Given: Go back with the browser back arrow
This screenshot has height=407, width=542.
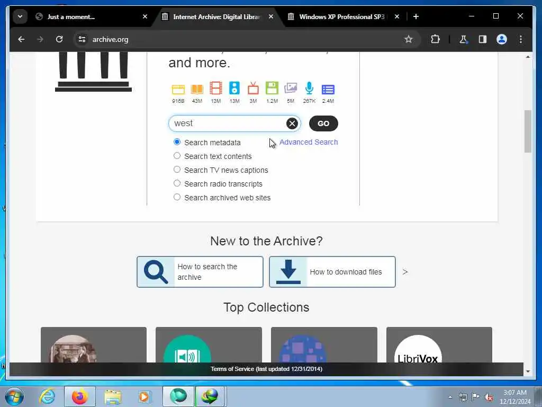Looking at the screenshot, I should tap(21, 39).
